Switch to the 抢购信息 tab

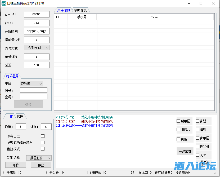click(x=80, y=10)
